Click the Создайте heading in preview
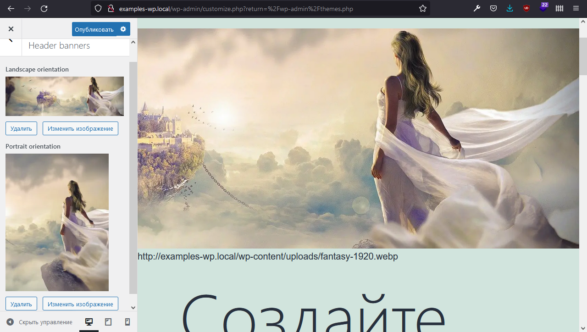Viewport: 587px width, 332px height. click(x=313, y=312)
